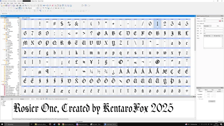
Task: Click the Chrome icon in the taskbar
Action: [59, 124]
